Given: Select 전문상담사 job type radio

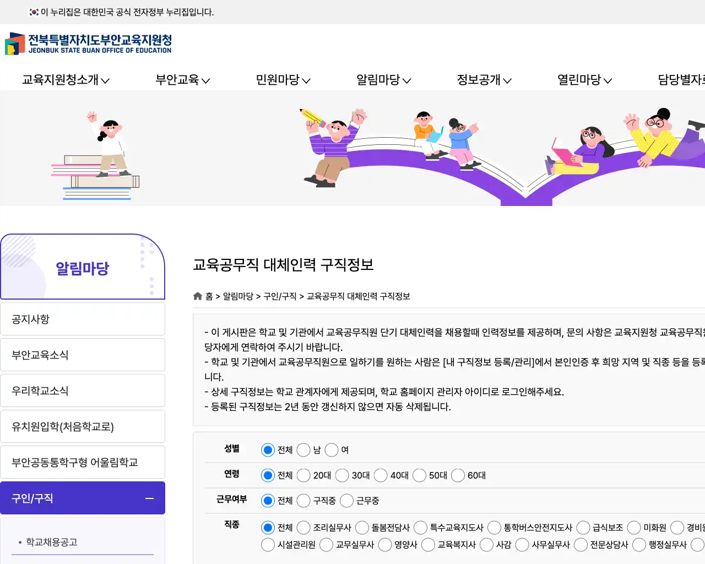Looking at the screenshot, I should (581, 545).
